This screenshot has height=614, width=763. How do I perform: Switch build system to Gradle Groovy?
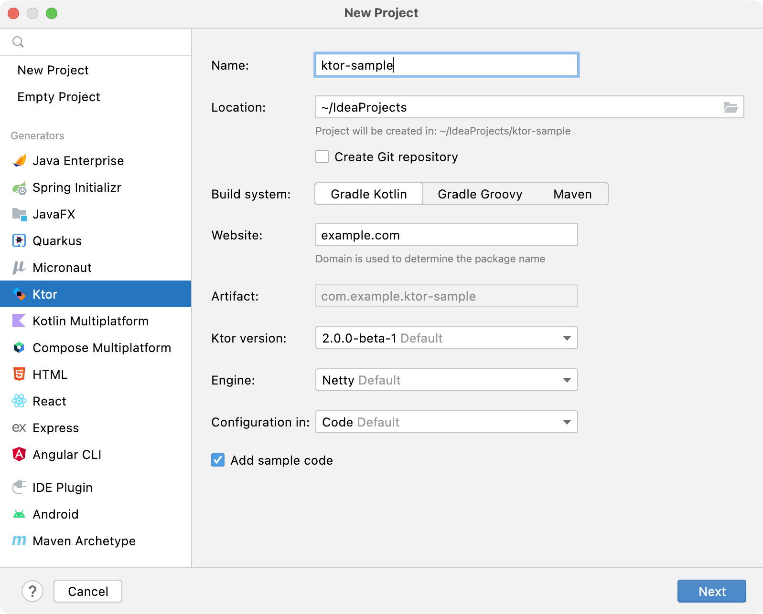480,194
